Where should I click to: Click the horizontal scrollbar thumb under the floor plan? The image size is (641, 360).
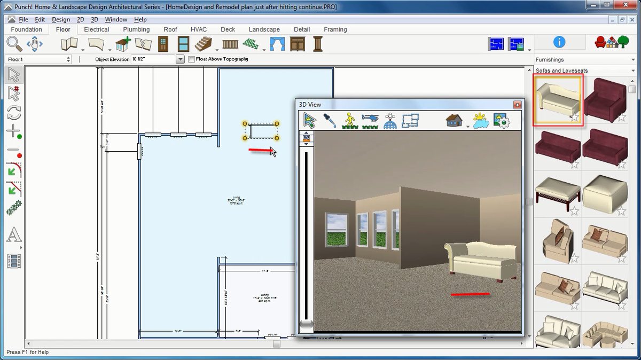pos(276,344)
